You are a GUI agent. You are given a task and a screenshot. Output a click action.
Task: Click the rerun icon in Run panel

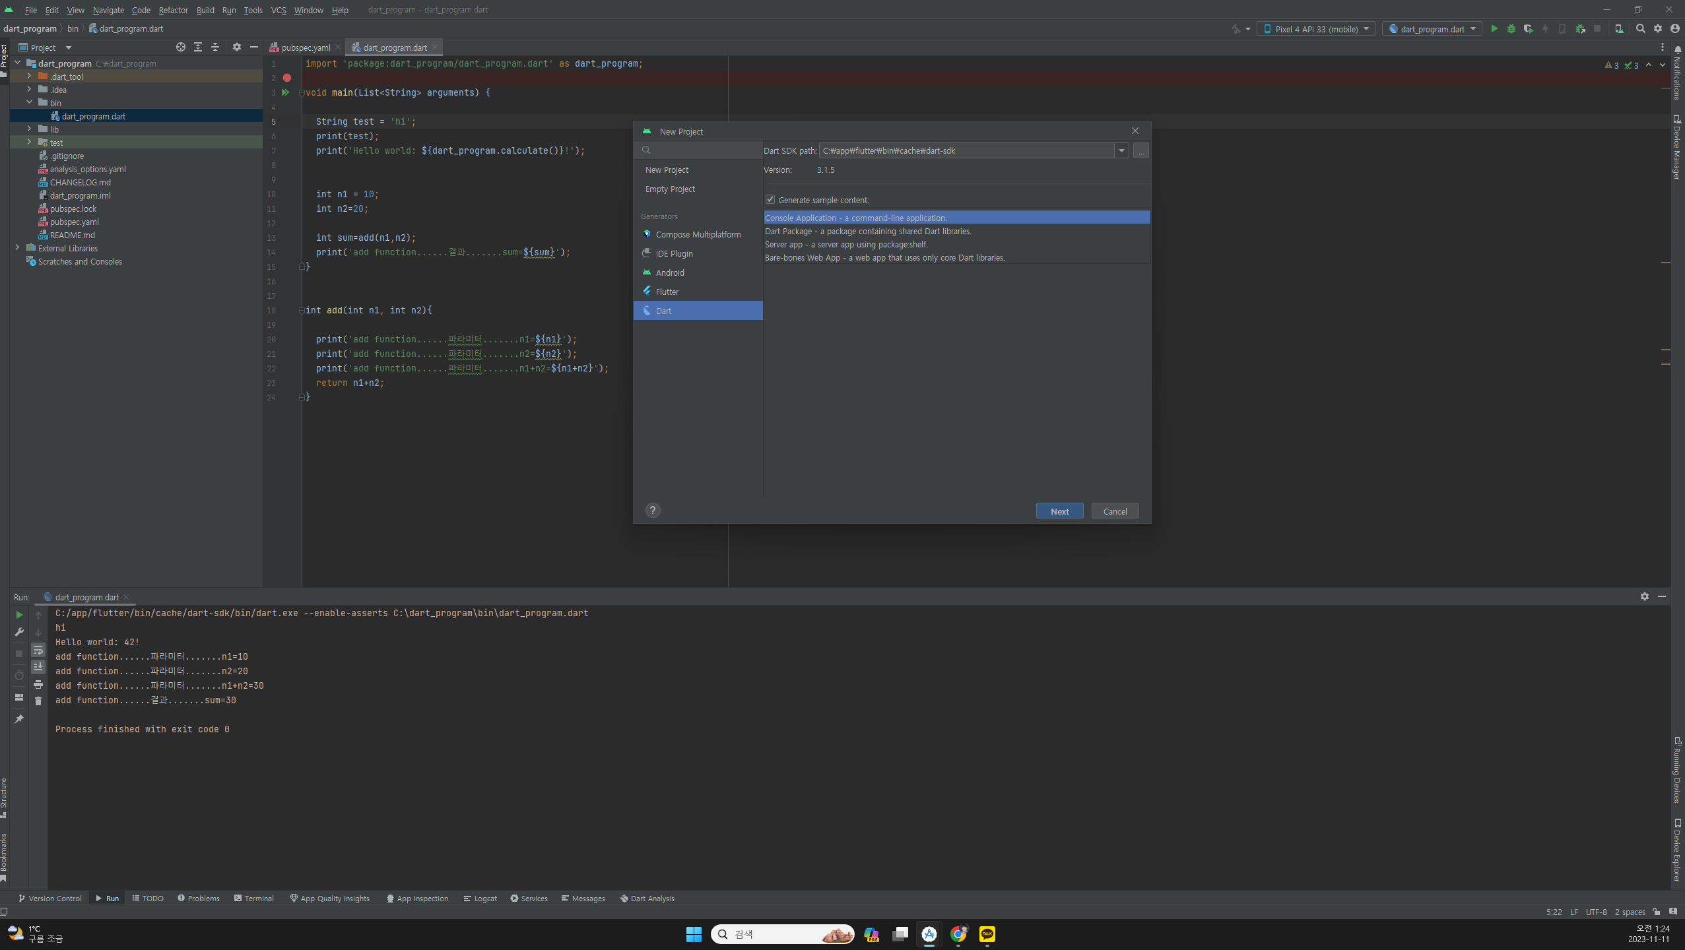[x=19, y=615]
